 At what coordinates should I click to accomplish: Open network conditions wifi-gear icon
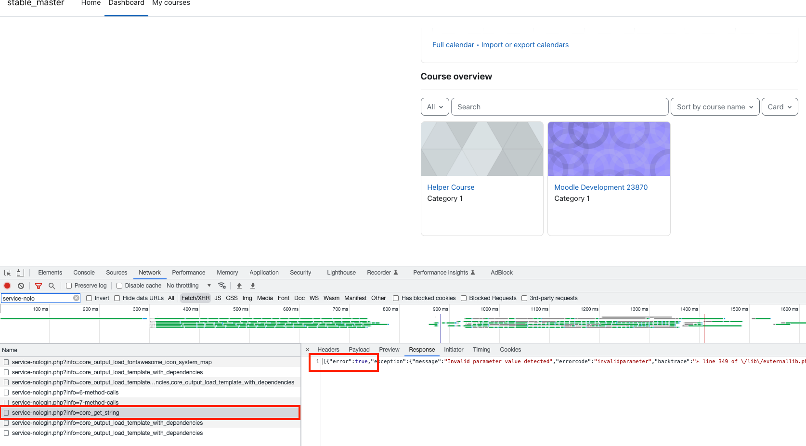222,286
